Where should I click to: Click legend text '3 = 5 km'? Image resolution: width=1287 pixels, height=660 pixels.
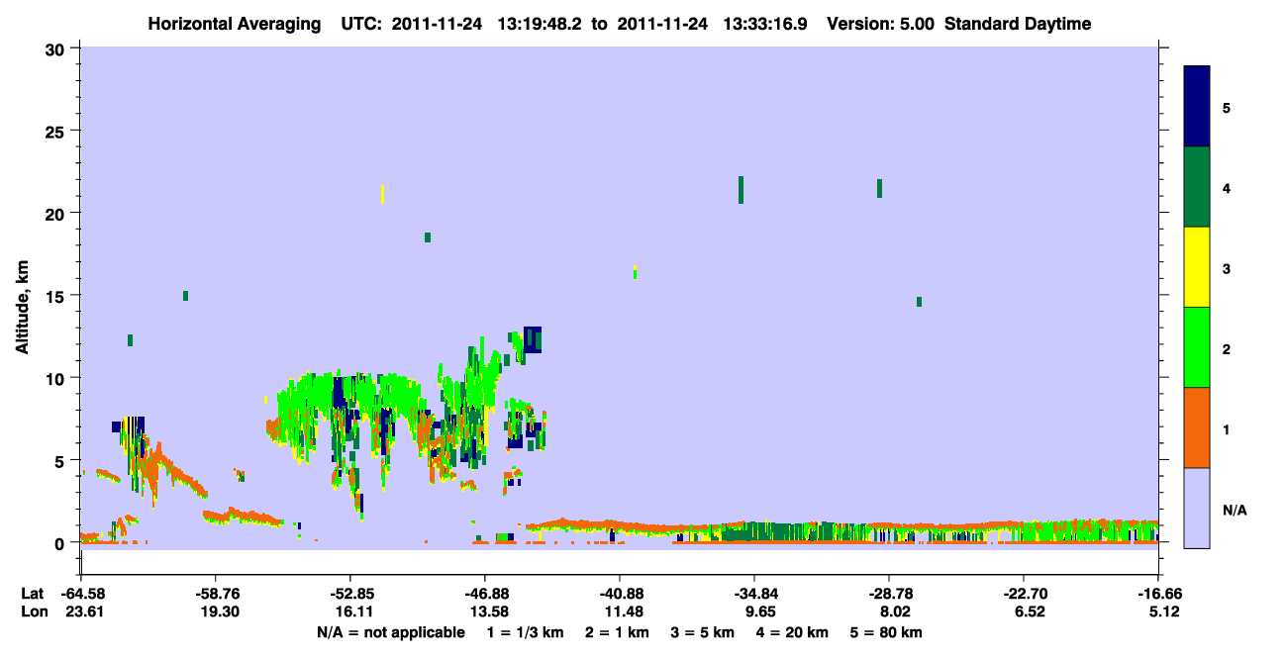(703, 632)
